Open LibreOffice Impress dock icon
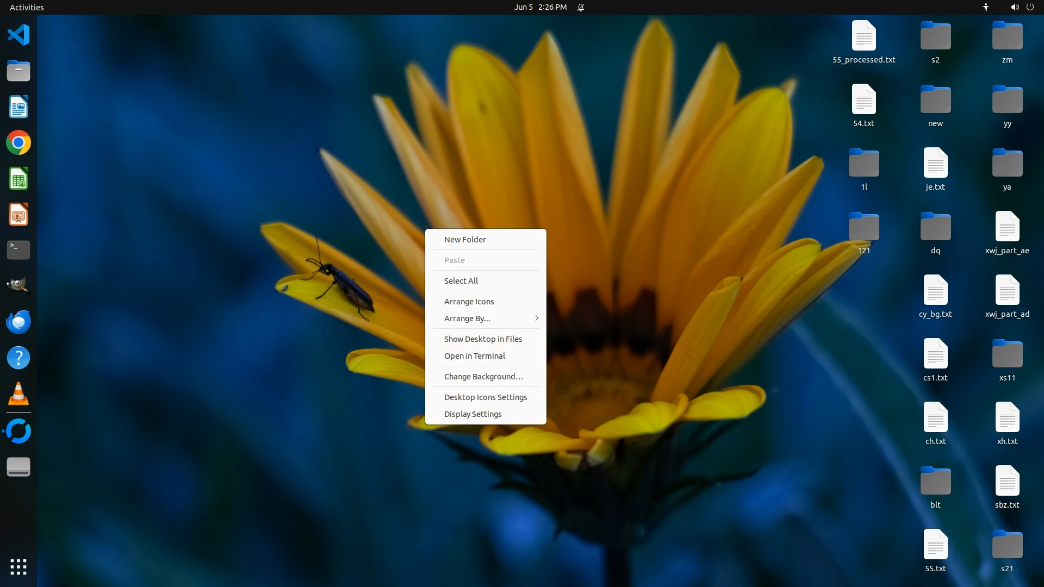The image size is (1044, 587). (18, 215)
